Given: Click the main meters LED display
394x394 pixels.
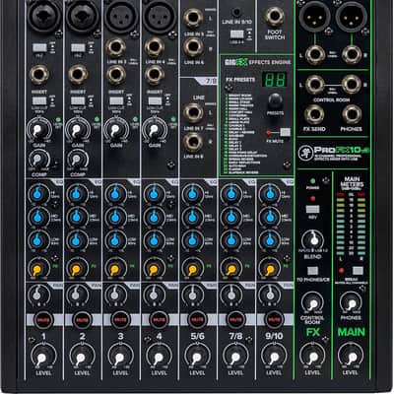Looking at the screenshot, I should pyautogui.click(x=351, y=225).
